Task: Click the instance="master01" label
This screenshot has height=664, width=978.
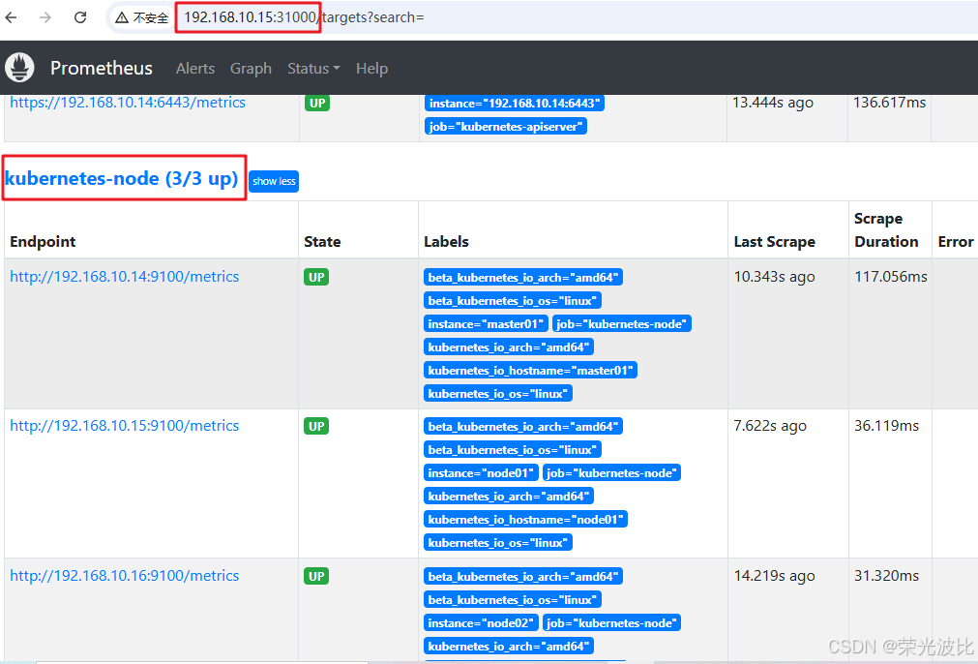Action: 486,324
